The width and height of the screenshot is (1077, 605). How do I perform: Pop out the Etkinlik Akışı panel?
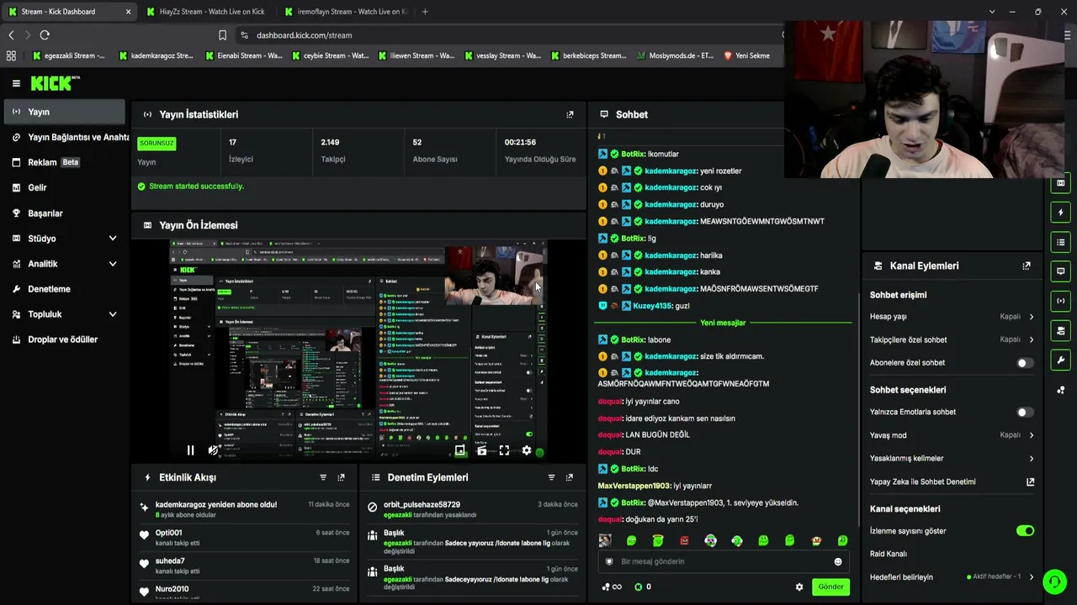[x=341, y=477]
